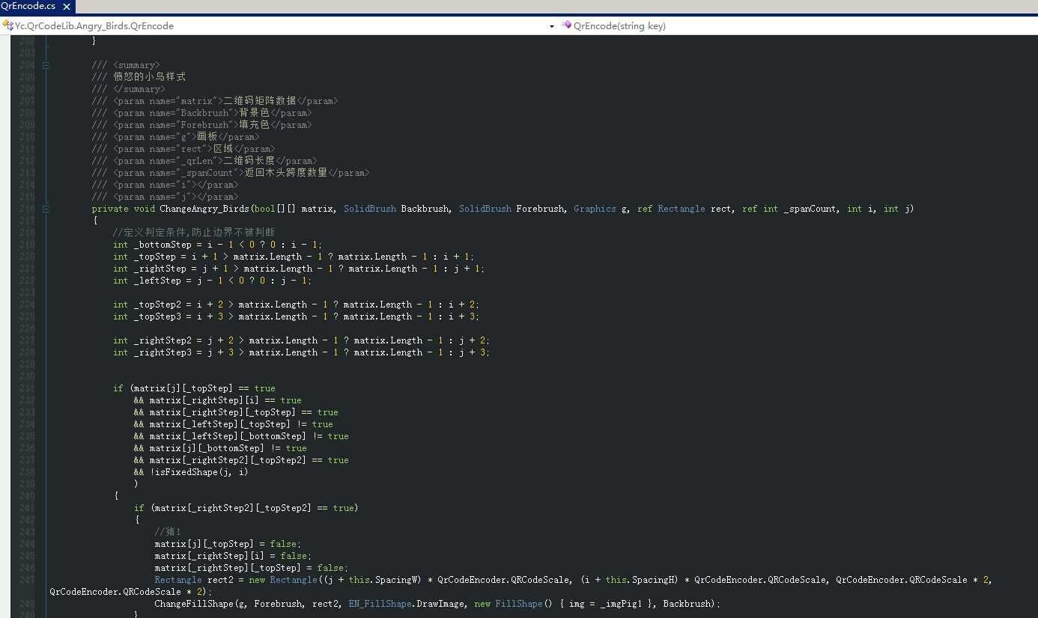
Task: Click the int _topStep2 declaration
Action: pyautogui.click(x=296, y=305)
